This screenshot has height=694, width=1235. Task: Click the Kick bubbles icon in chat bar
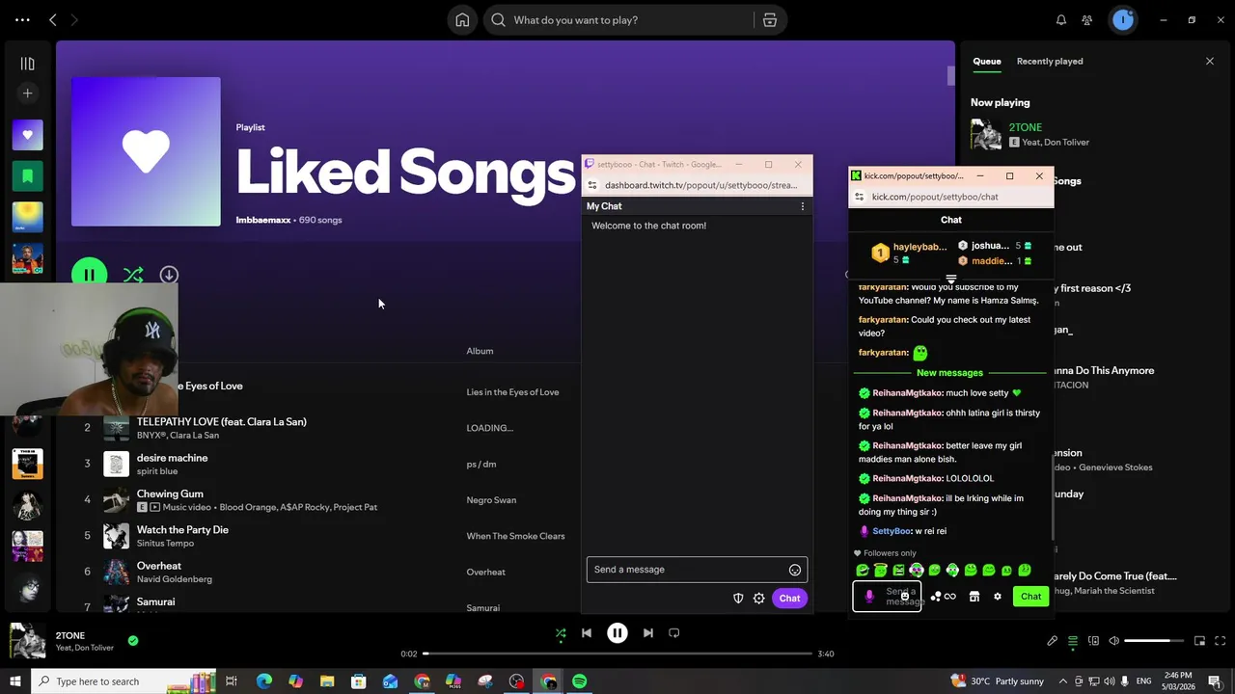click(x=936, y=597)
